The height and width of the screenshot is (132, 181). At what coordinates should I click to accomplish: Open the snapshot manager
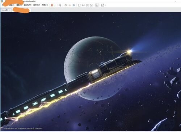73,5
